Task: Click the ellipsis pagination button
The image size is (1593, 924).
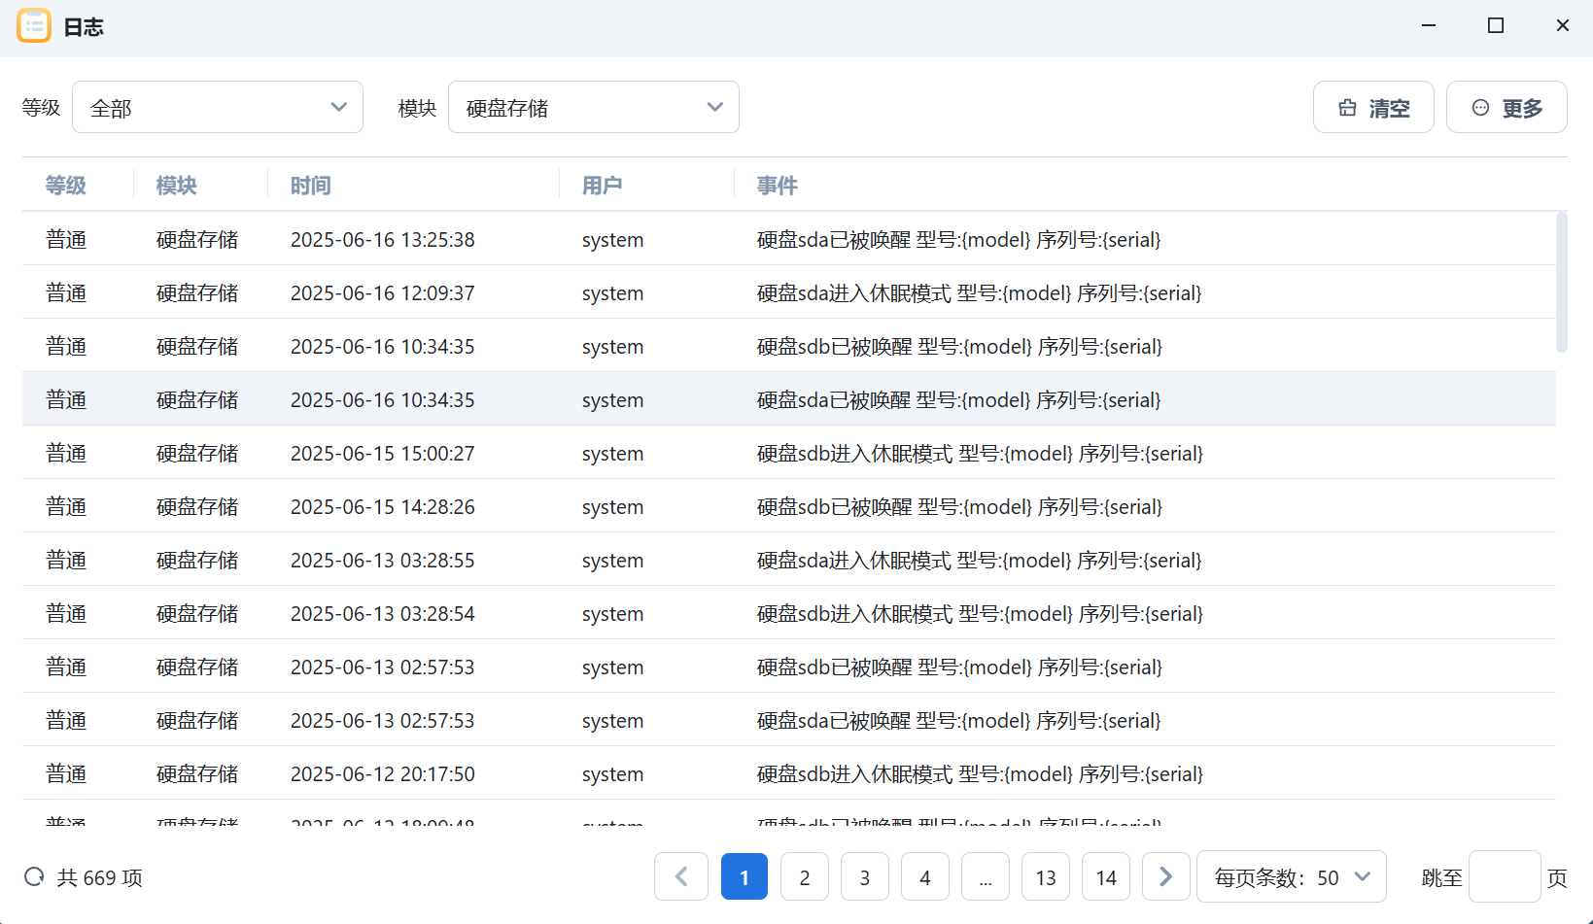Action: 986,877
